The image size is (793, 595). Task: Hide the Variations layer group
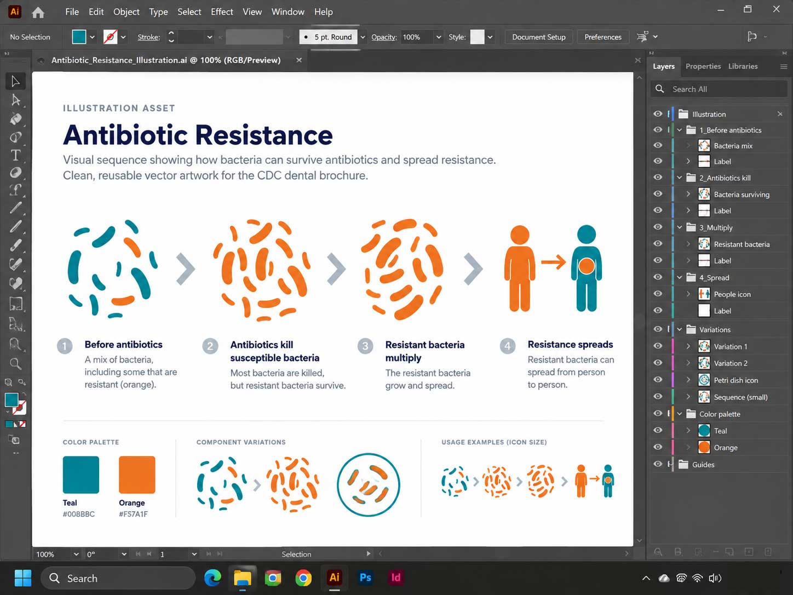tap(658, 329)
